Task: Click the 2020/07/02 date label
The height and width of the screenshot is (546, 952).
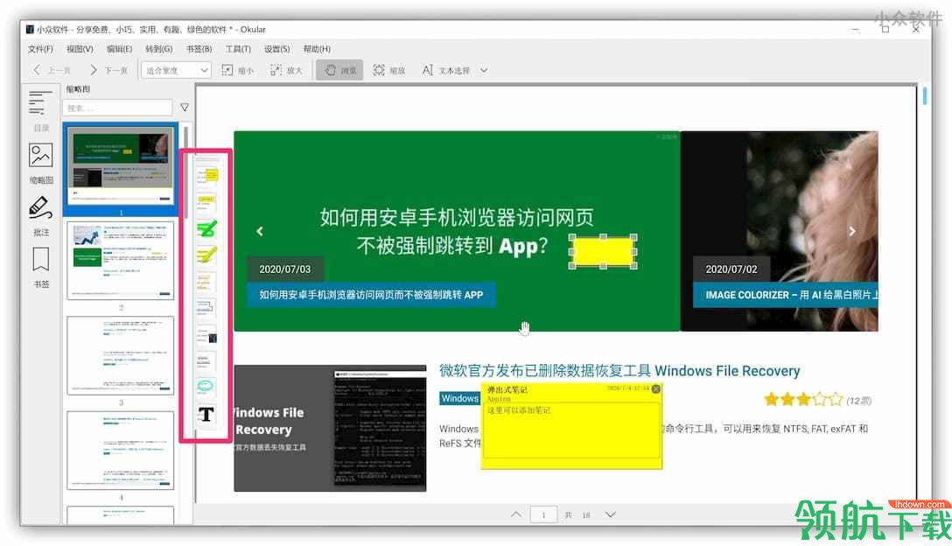Action: pyautogui.click(x=731, y=269)
